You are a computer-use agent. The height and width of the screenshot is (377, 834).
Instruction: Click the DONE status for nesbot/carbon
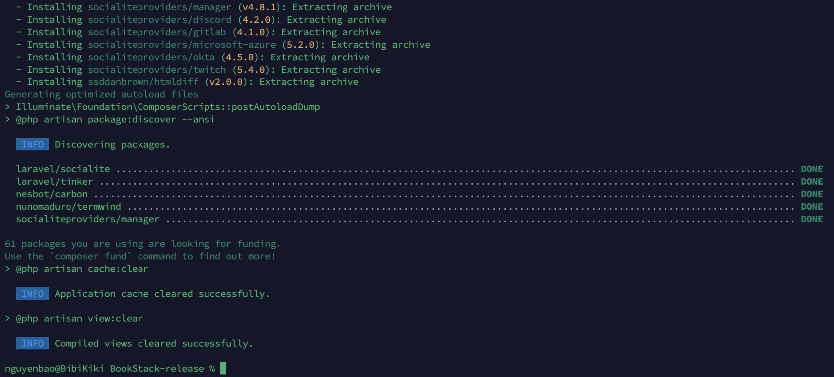click(x=811, y=194)
